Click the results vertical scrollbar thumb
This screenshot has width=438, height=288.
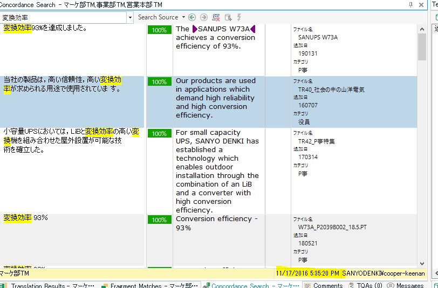pyautogui.click(x=422, y=47)
